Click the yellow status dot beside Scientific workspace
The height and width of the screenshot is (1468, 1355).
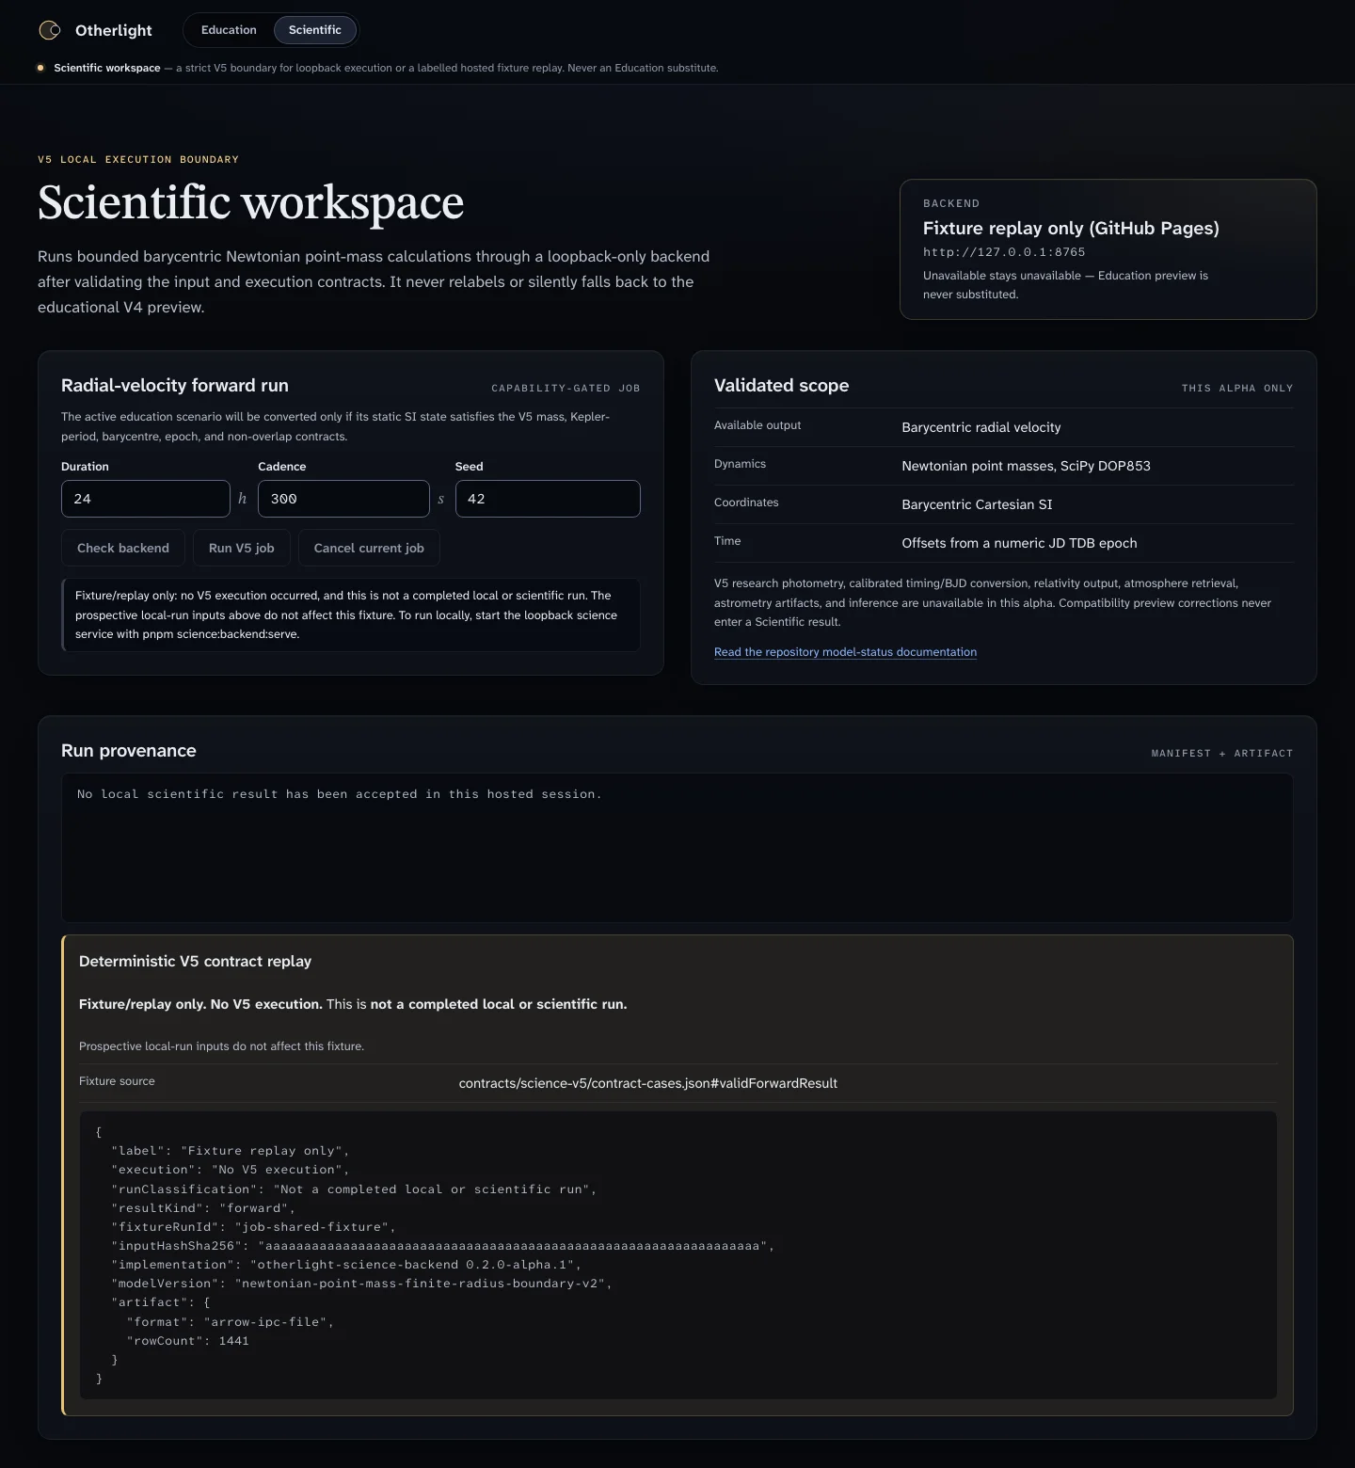coord(40,68)
